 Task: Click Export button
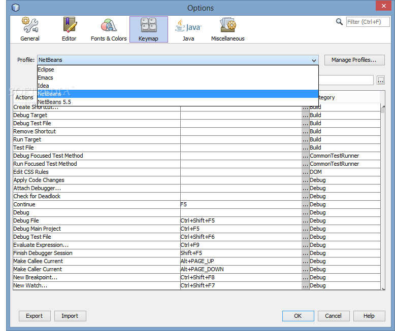pyautogui.click(x=35, y=316)
